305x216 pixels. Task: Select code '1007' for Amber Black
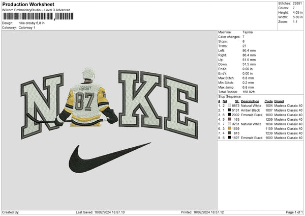point(269,110)
